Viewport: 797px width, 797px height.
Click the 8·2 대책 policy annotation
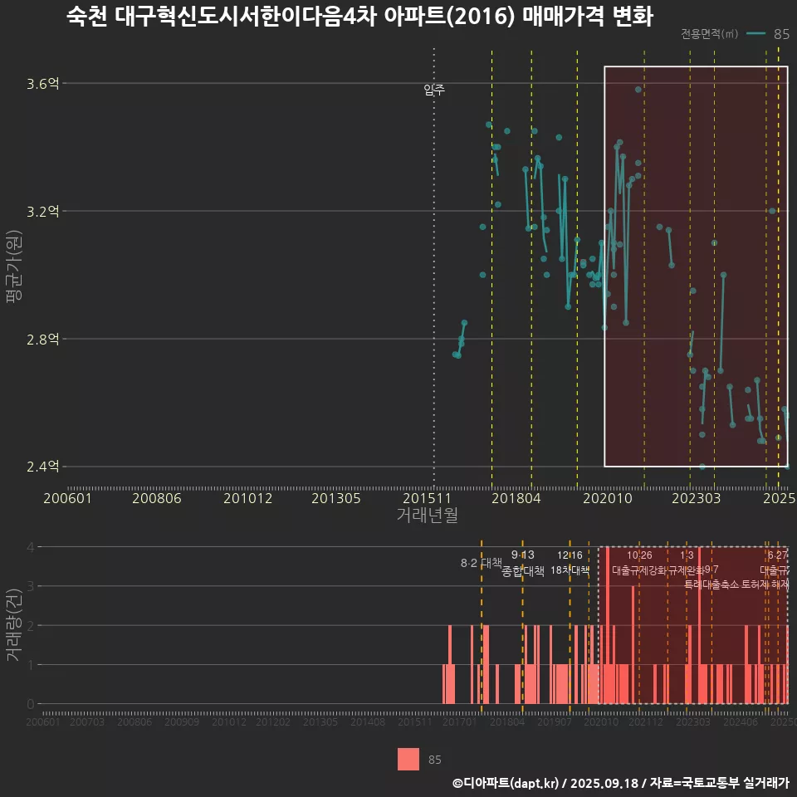(481, 563)
